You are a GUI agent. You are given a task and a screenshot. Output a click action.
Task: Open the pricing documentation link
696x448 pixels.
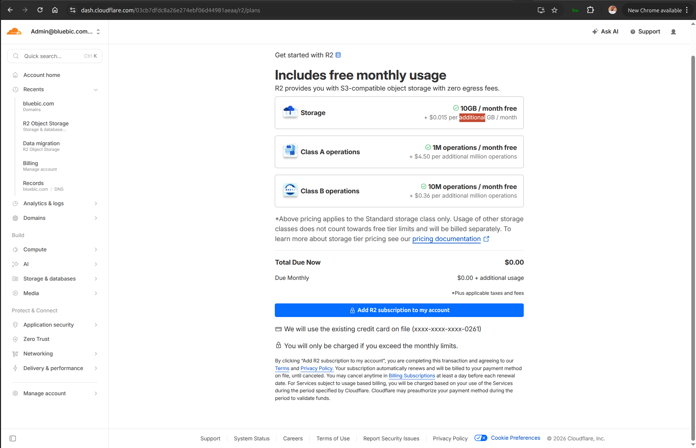446,239
